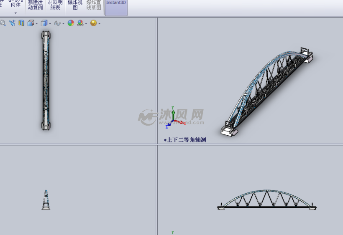Click the Zoom to Area magnifier icon
Image resolution: width=343 pixels, height=235 pixels.
point(3,23)
